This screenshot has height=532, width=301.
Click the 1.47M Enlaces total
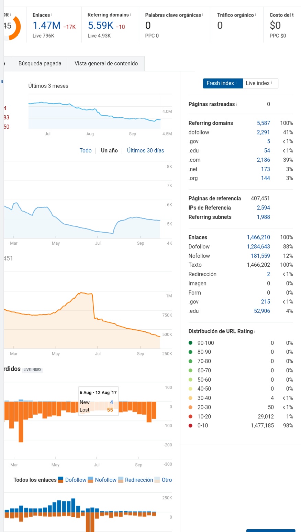[x=46, y=25]
